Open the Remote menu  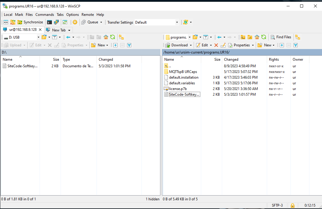coord(88,15)
